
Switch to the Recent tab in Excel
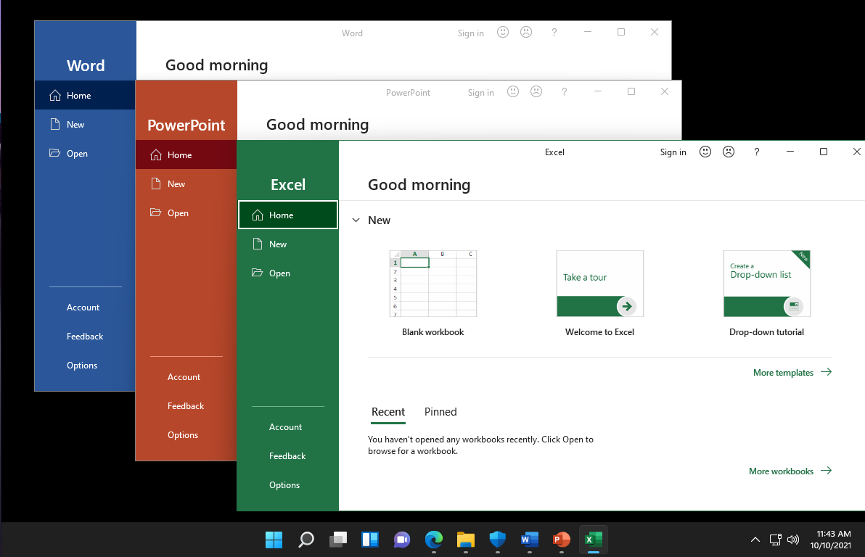388,412
